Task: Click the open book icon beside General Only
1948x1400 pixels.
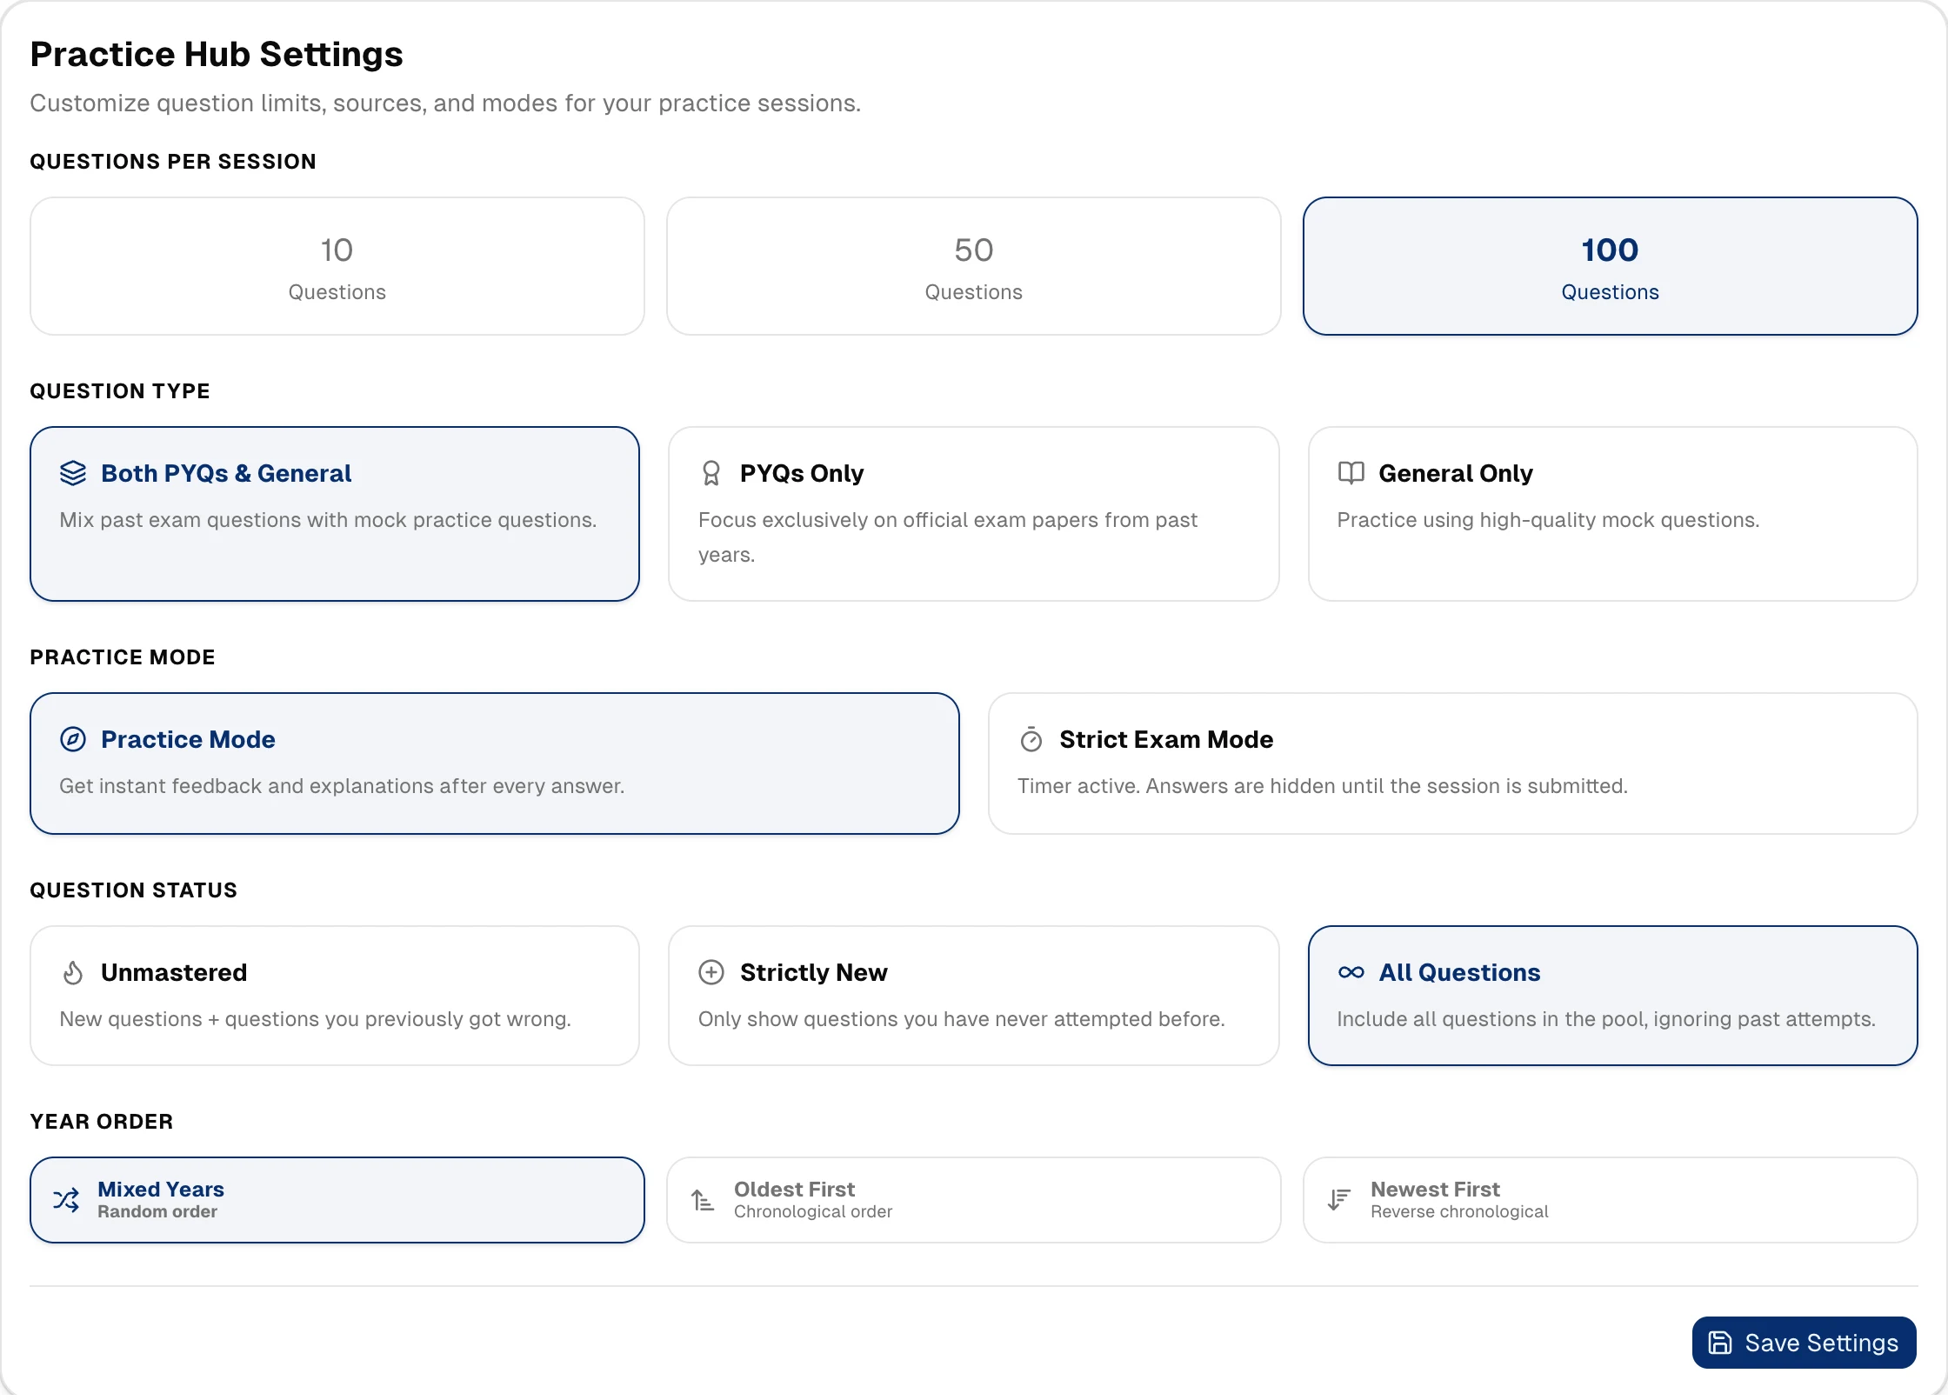Action: 1351,472
